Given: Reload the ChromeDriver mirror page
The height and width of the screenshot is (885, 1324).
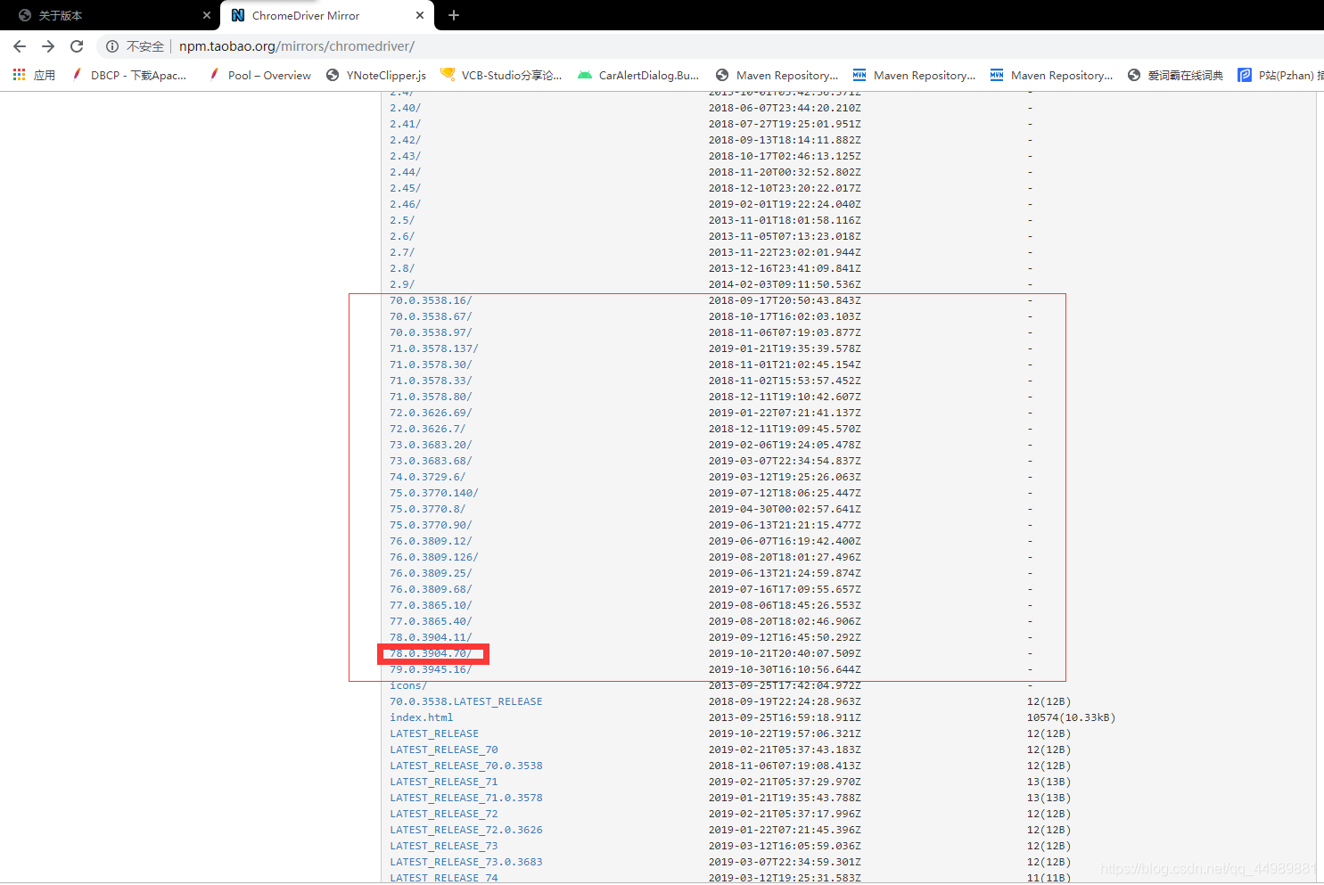Looking at the screenshot, I should 77,46.
